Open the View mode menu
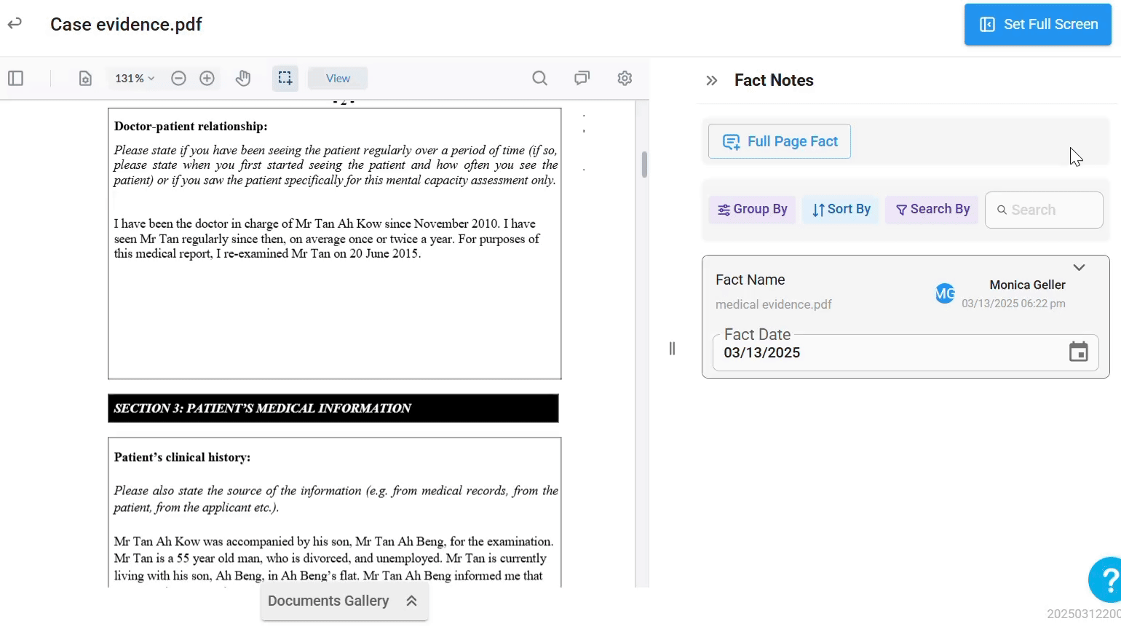1121x629 pixels. point(338,79)
